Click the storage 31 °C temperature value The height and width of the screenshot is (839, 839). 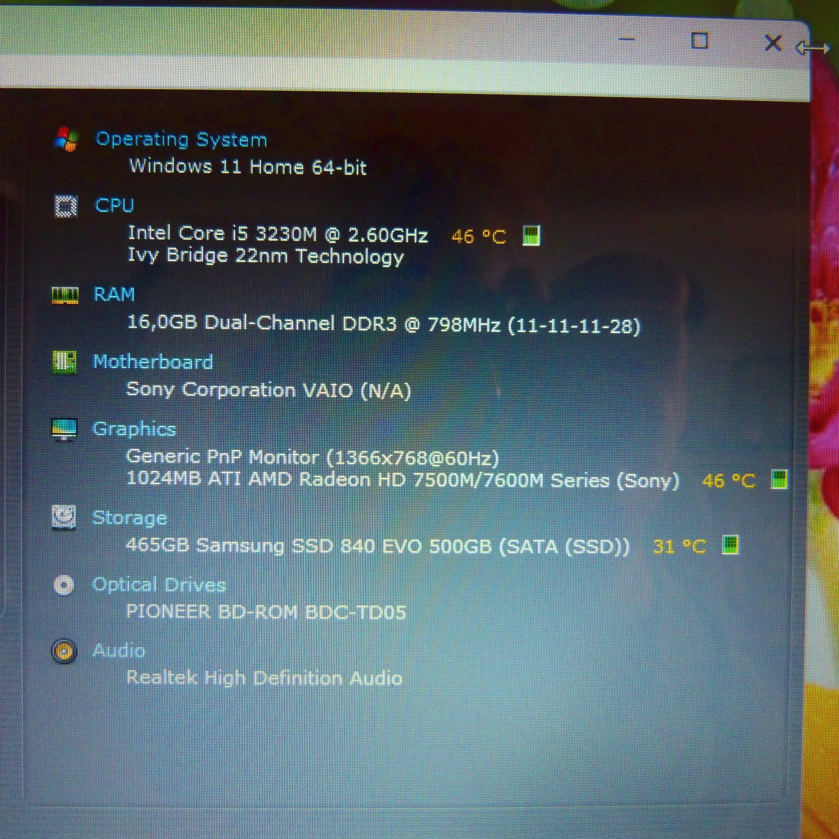click(x=680, y=546)
